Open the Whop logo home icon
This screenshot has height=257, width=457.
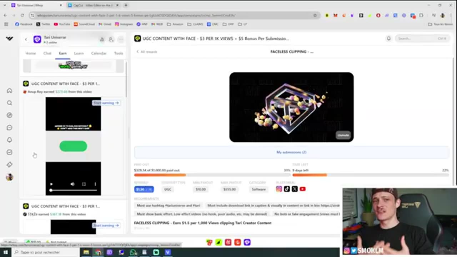tap(10, 39)
